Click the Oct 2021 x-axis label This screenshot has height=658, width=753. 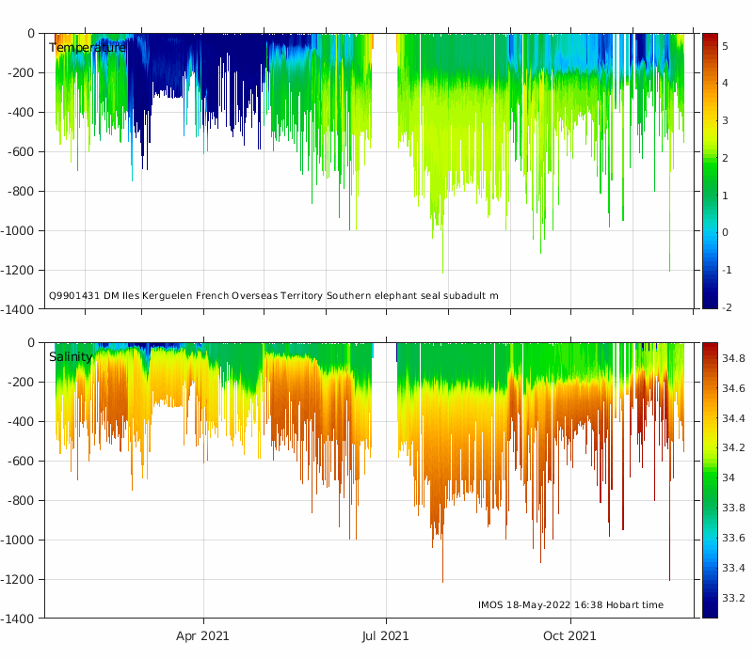click(569, 636)
